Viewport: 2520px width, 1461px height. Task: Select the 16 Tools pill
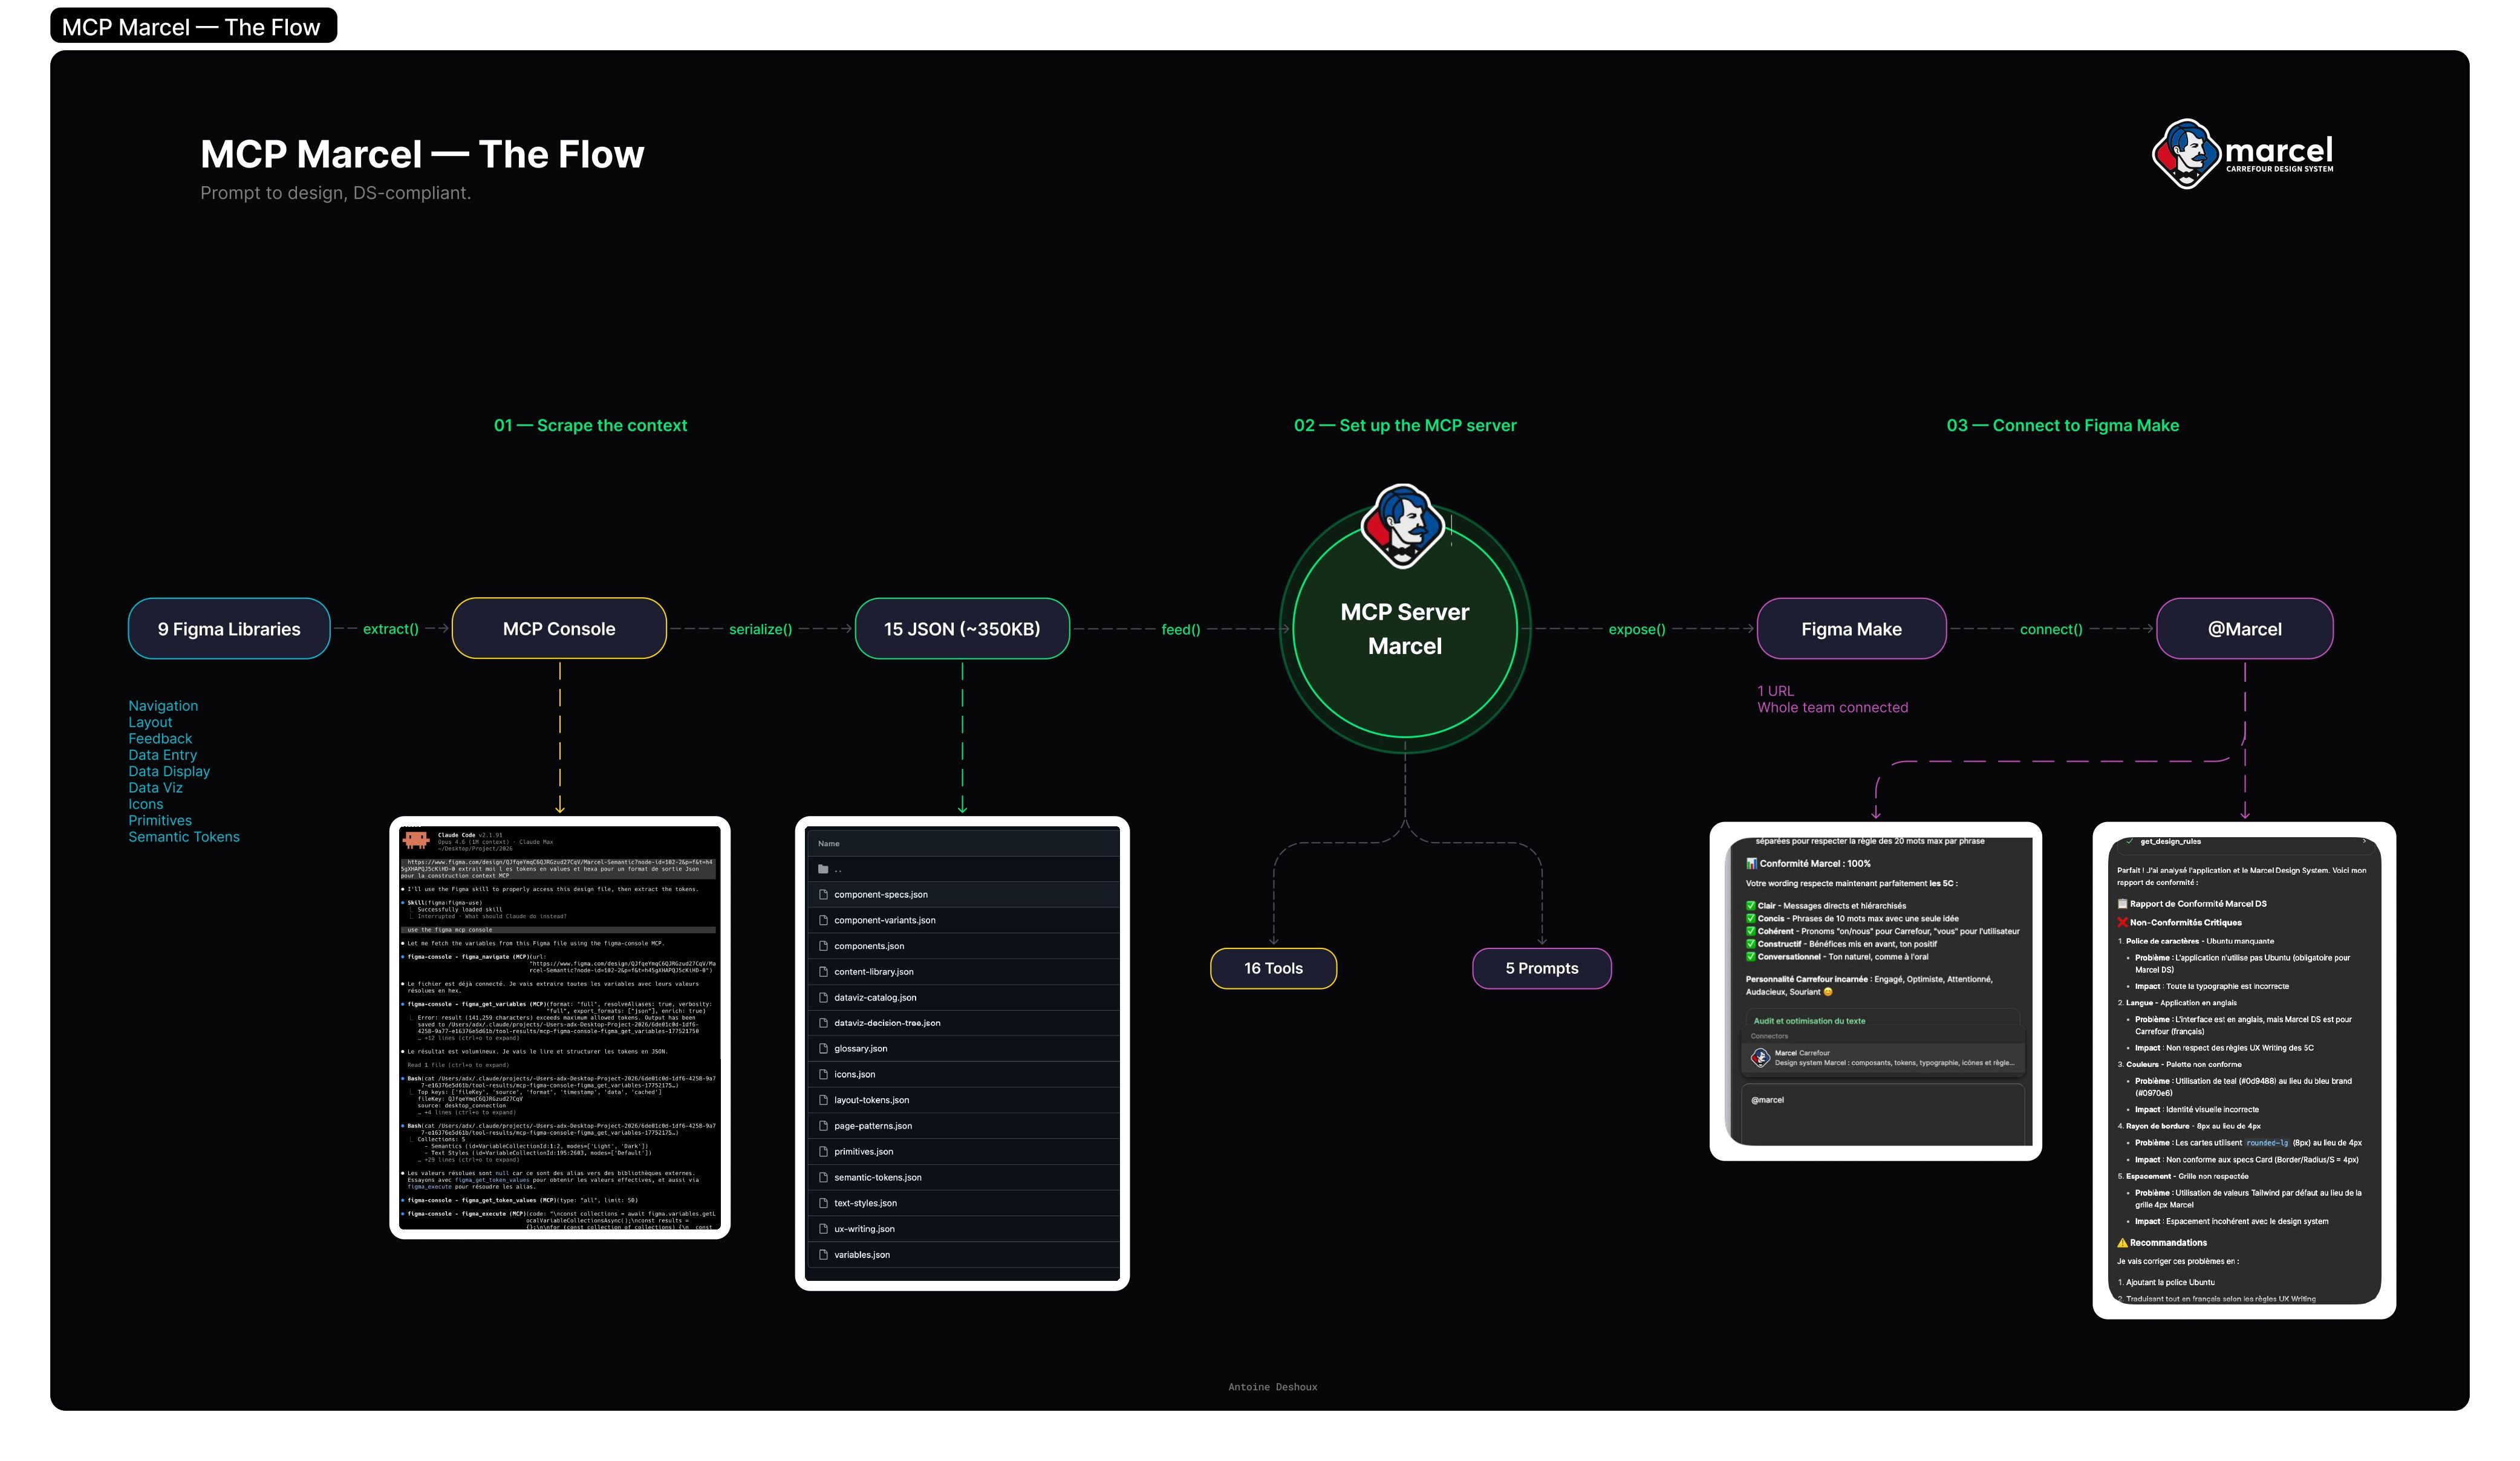point(1273,968)
